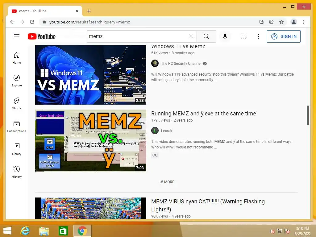Open a new tab with the plus button
The width and height of the screenshot is (316, 237).
tap(89, 11)
